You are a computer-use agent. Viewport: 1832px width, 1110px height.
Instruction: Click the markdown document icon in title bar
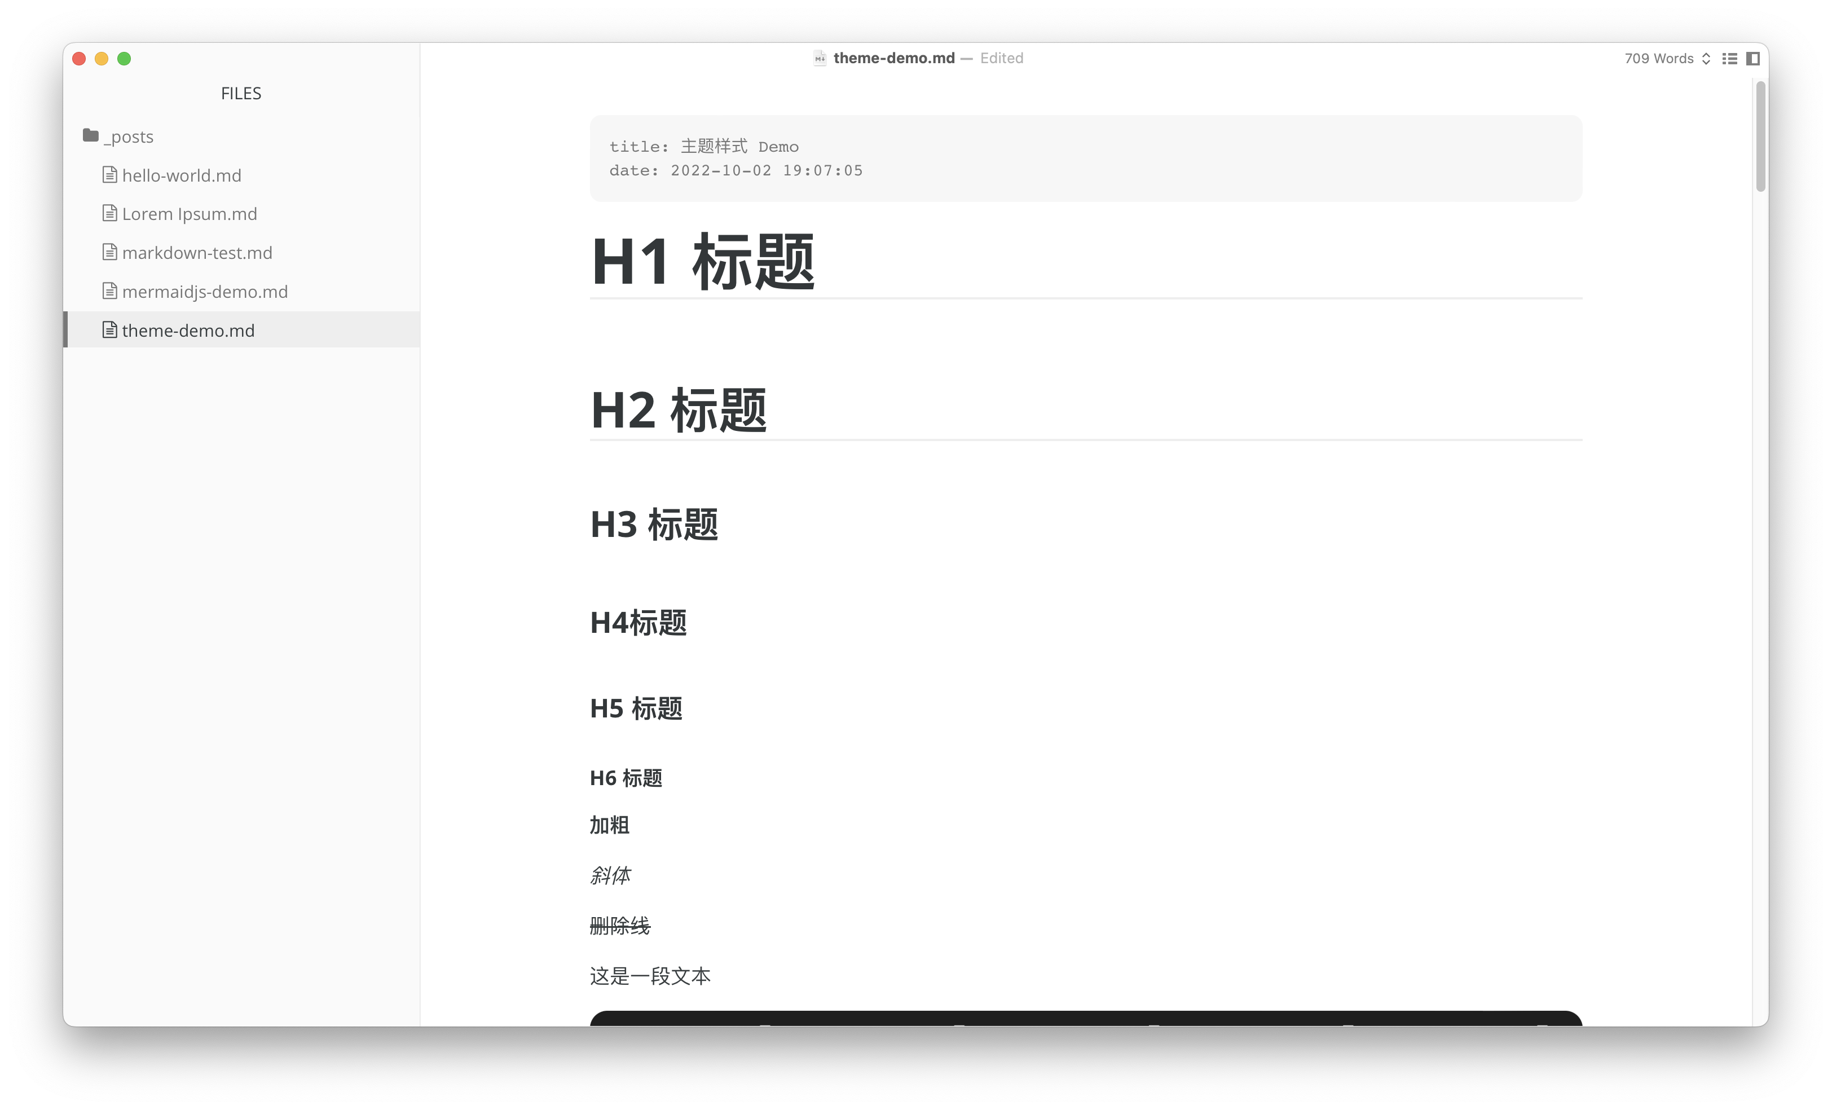pos(820,58)
